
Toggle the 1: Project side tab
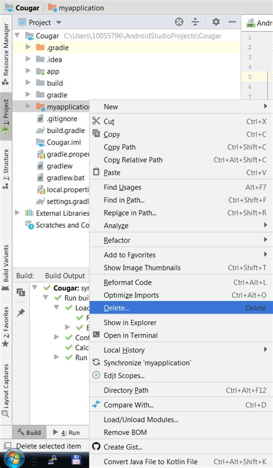(6, 116)
